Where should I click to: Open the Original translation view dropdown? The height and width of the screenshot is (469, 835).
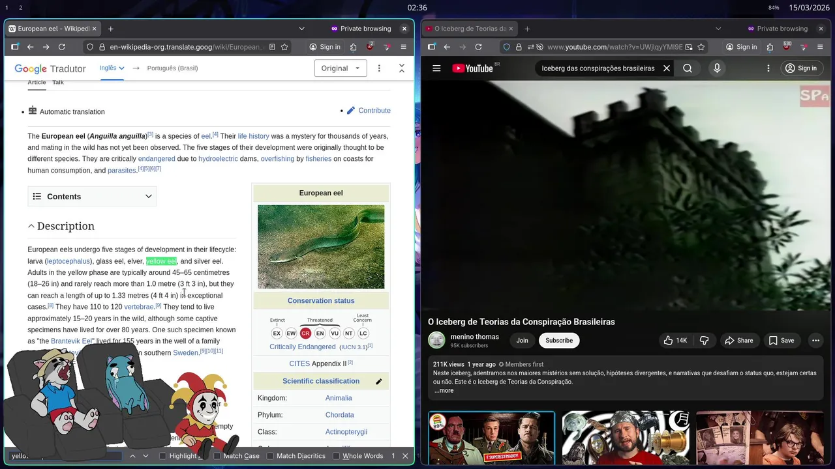pos(340,68)
